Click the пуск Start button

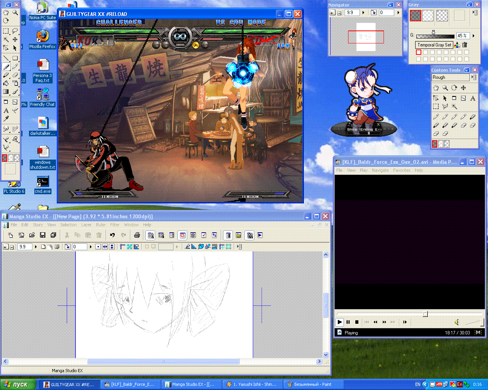pos(18,384)
